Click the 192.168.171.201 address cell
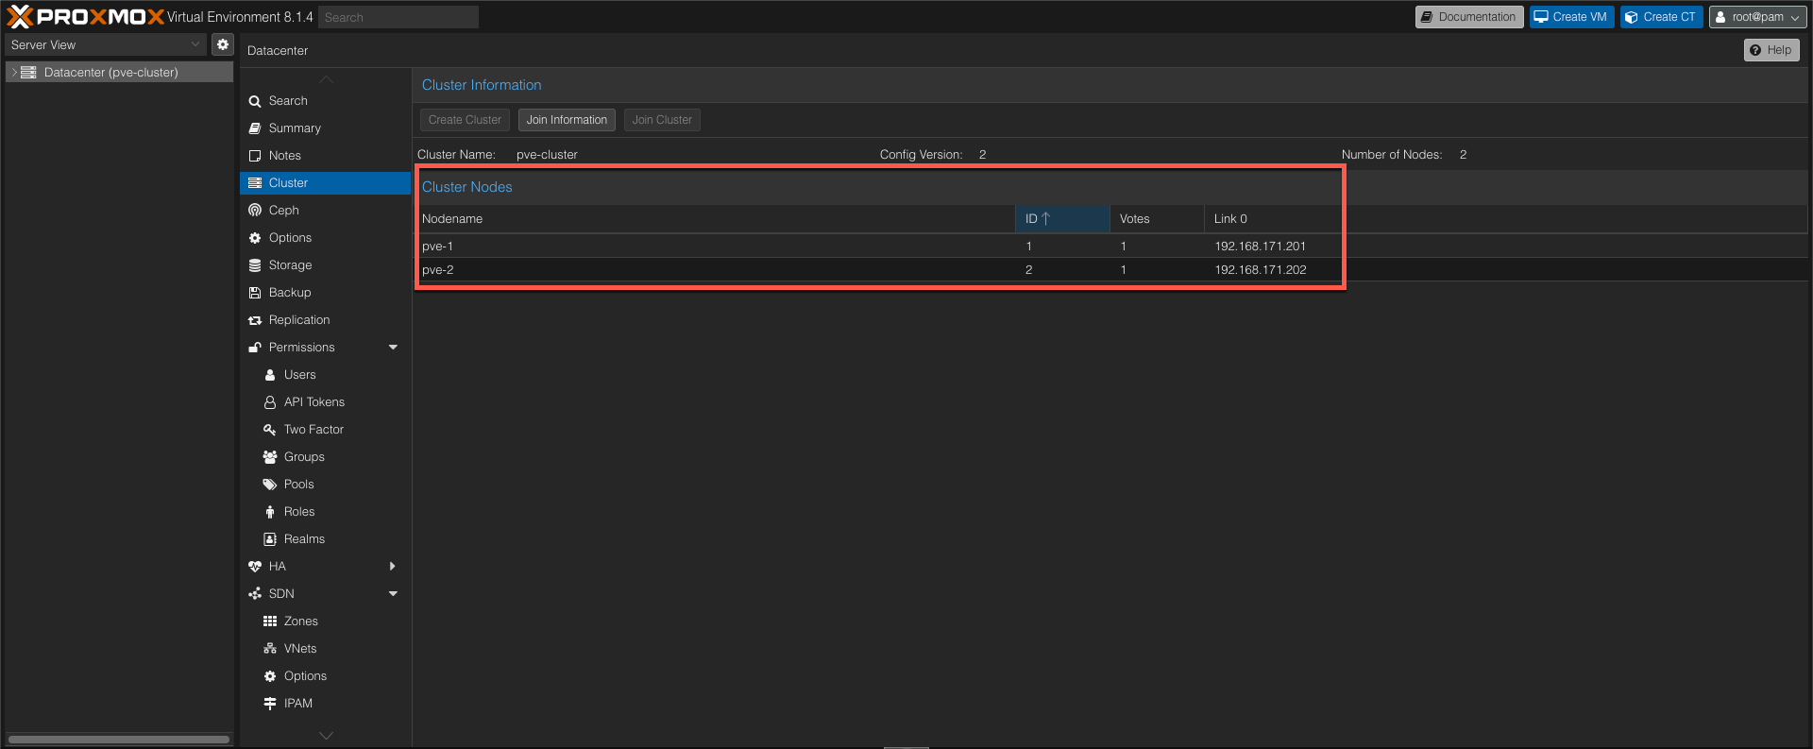The height and width of the screenshot is (749, 1813). pos(1260,247)
